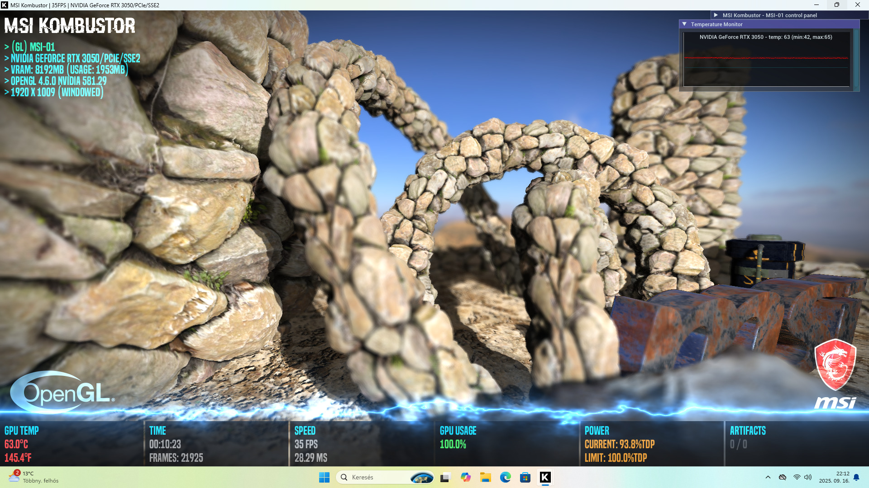Open the Windows Start menu
This screenshot has height=488, width=869.
pyautogui.click(x=324, y=477)
